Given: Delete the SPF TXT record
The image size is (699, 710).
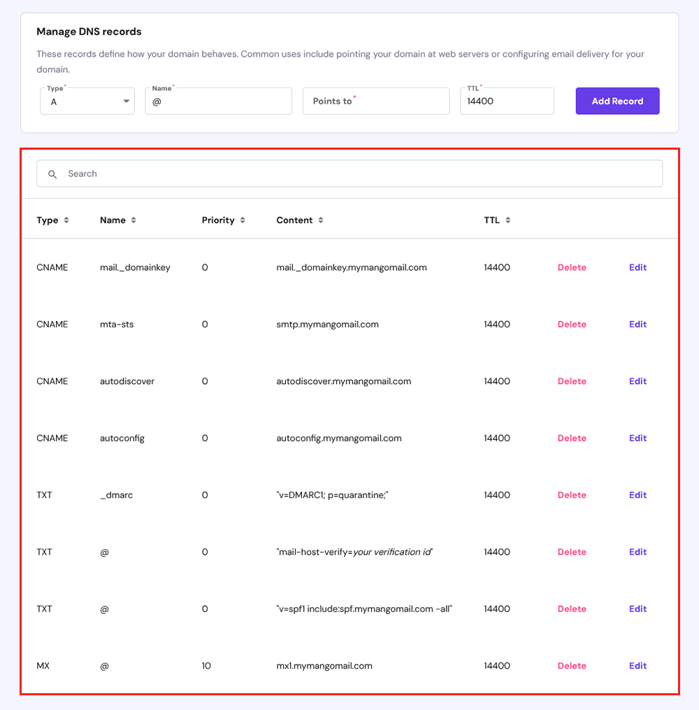Looking at the screenshot, I should pyautogui.click(x=572, y=609).
